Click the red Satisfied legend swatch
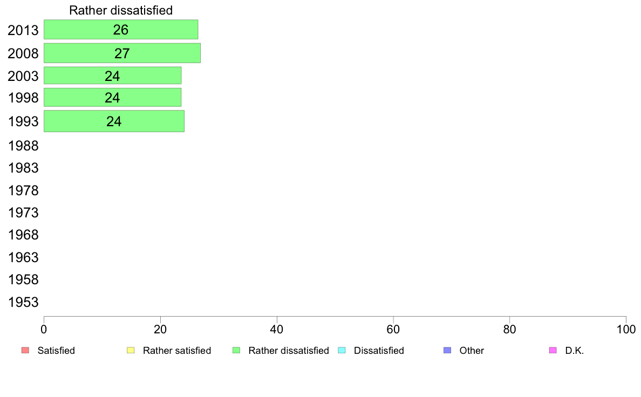This screenshot has height=397, width=641. pyautogui.click(x=25, y=351)
